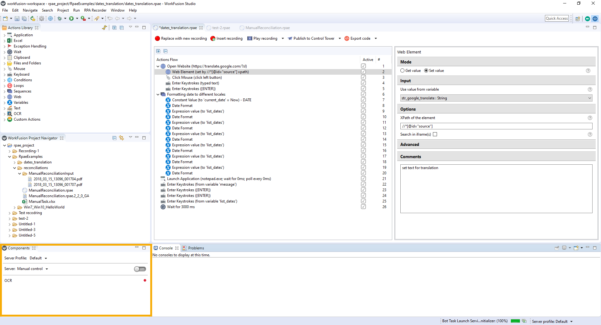Switch to the green recorder perspective icon
Viewport: 601px width, 325px height.
coord(588,19)
